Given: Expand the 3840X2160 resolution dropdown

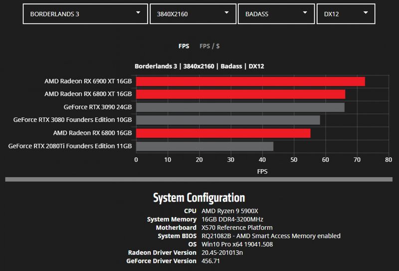Looking at the screenshot, I should tap(193, 14).
